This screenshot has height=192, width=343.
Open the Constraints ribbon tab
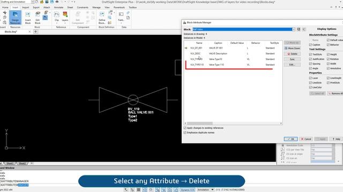coord(83,7)
